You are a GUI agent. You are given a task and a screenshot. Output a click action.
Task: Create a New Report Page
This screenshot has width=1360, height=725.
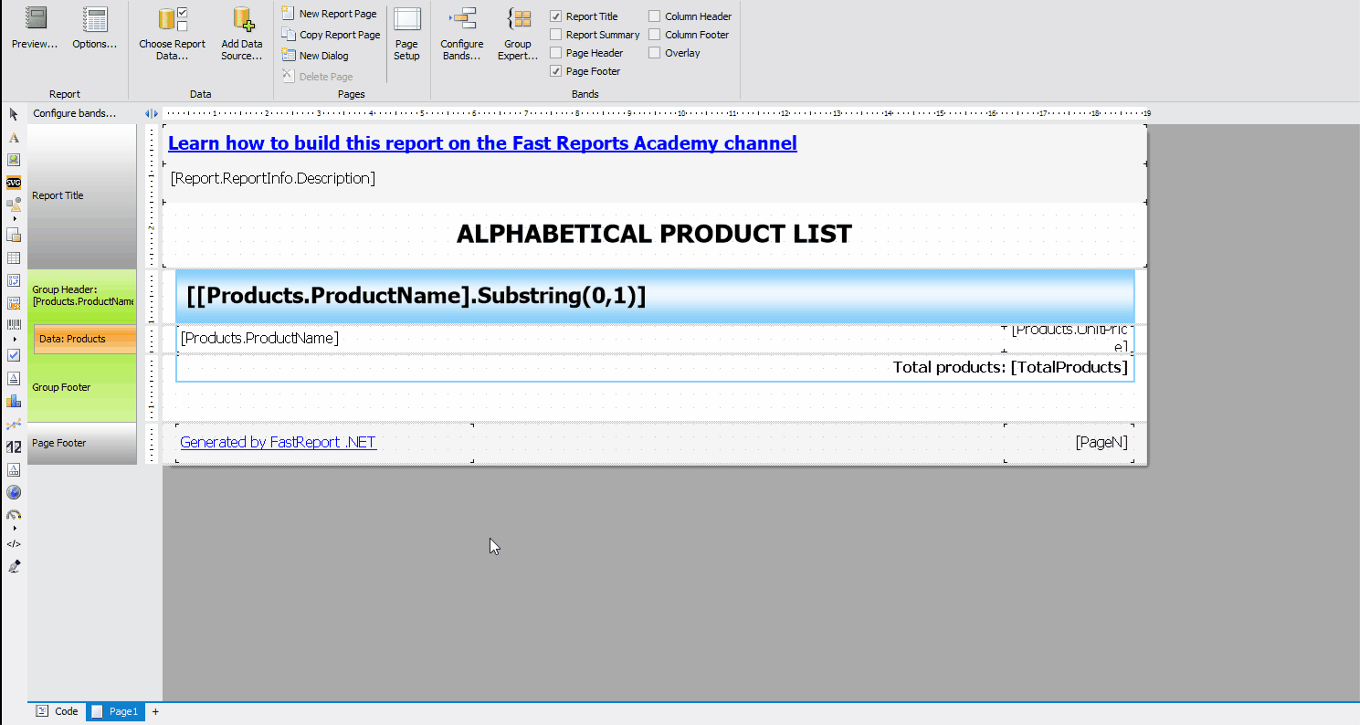[x=330, y=14]
